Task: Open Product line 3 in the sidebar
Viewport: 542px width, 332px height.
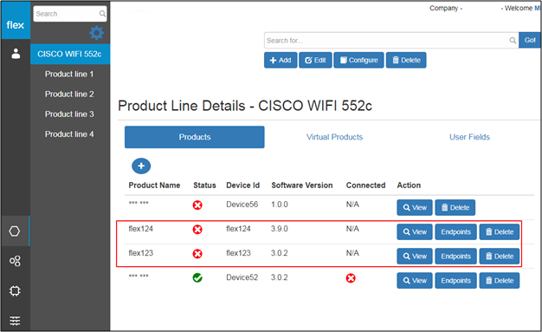Action: [x=69, y=114]
